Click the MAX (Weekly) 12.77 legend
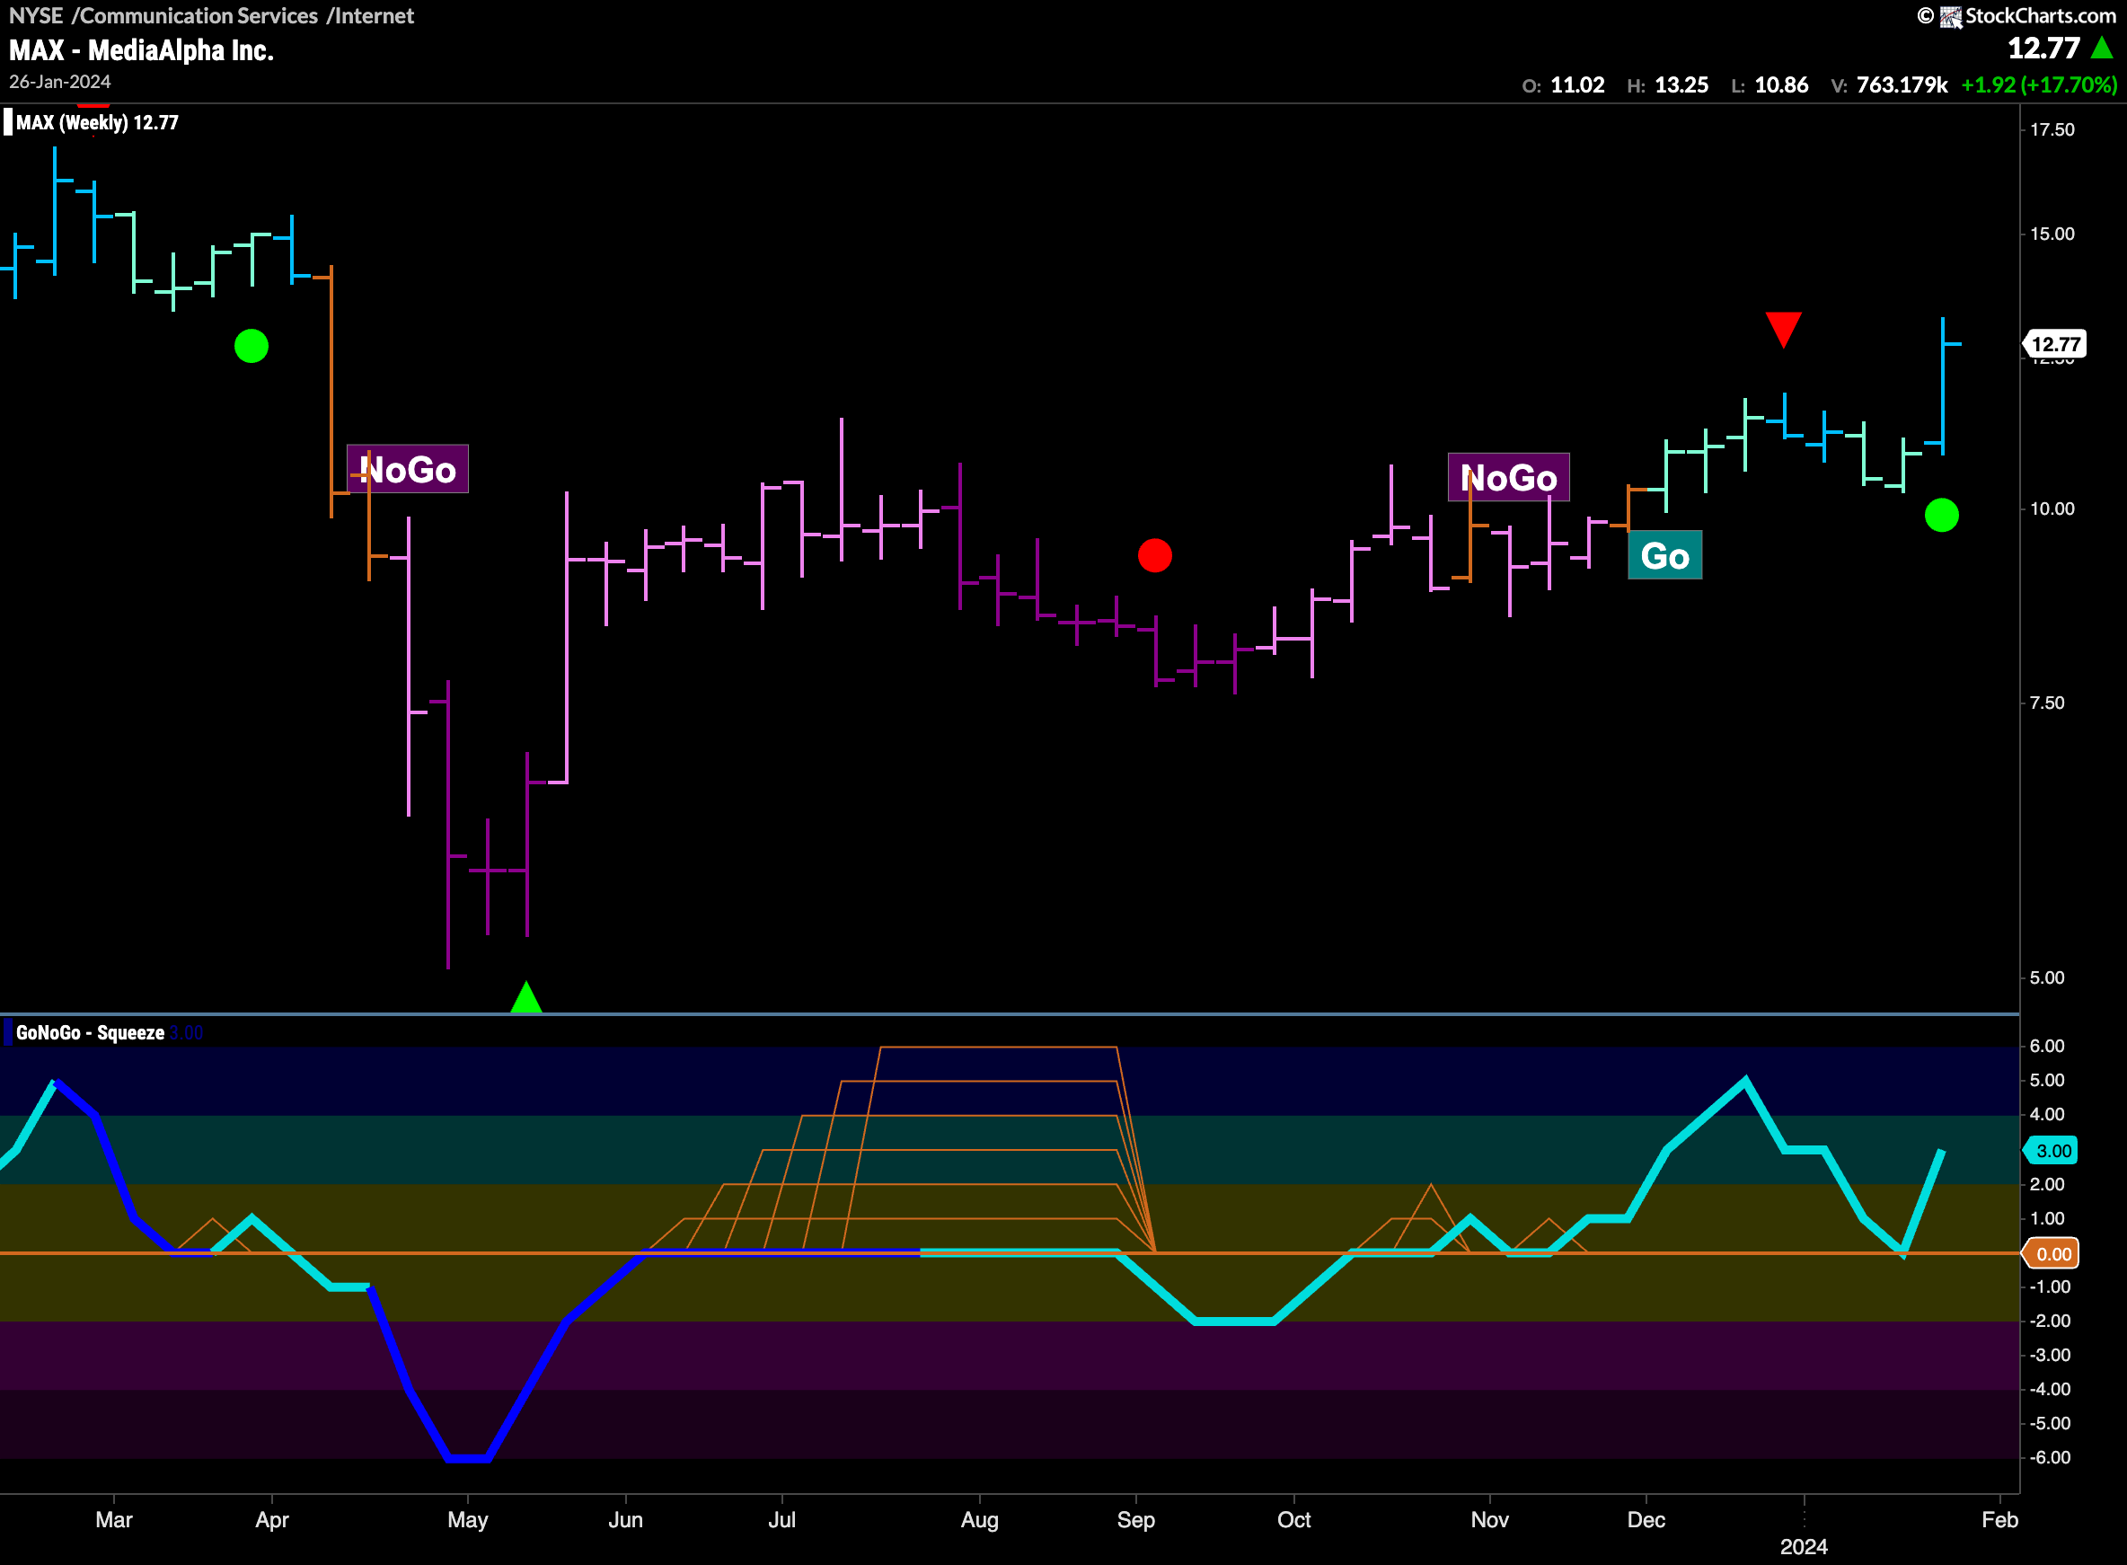2127x1565 pixels. click(x=98, y=122)
